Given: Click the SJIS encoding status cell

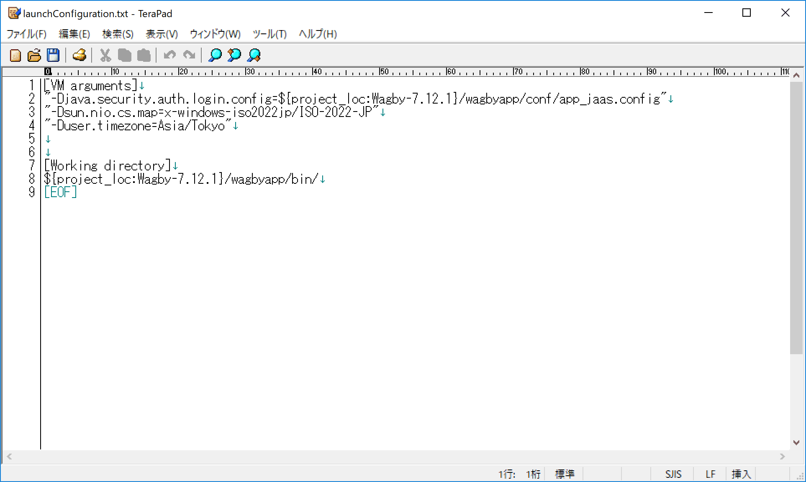Looking at the screenshot, I should [x=673, y=474].
